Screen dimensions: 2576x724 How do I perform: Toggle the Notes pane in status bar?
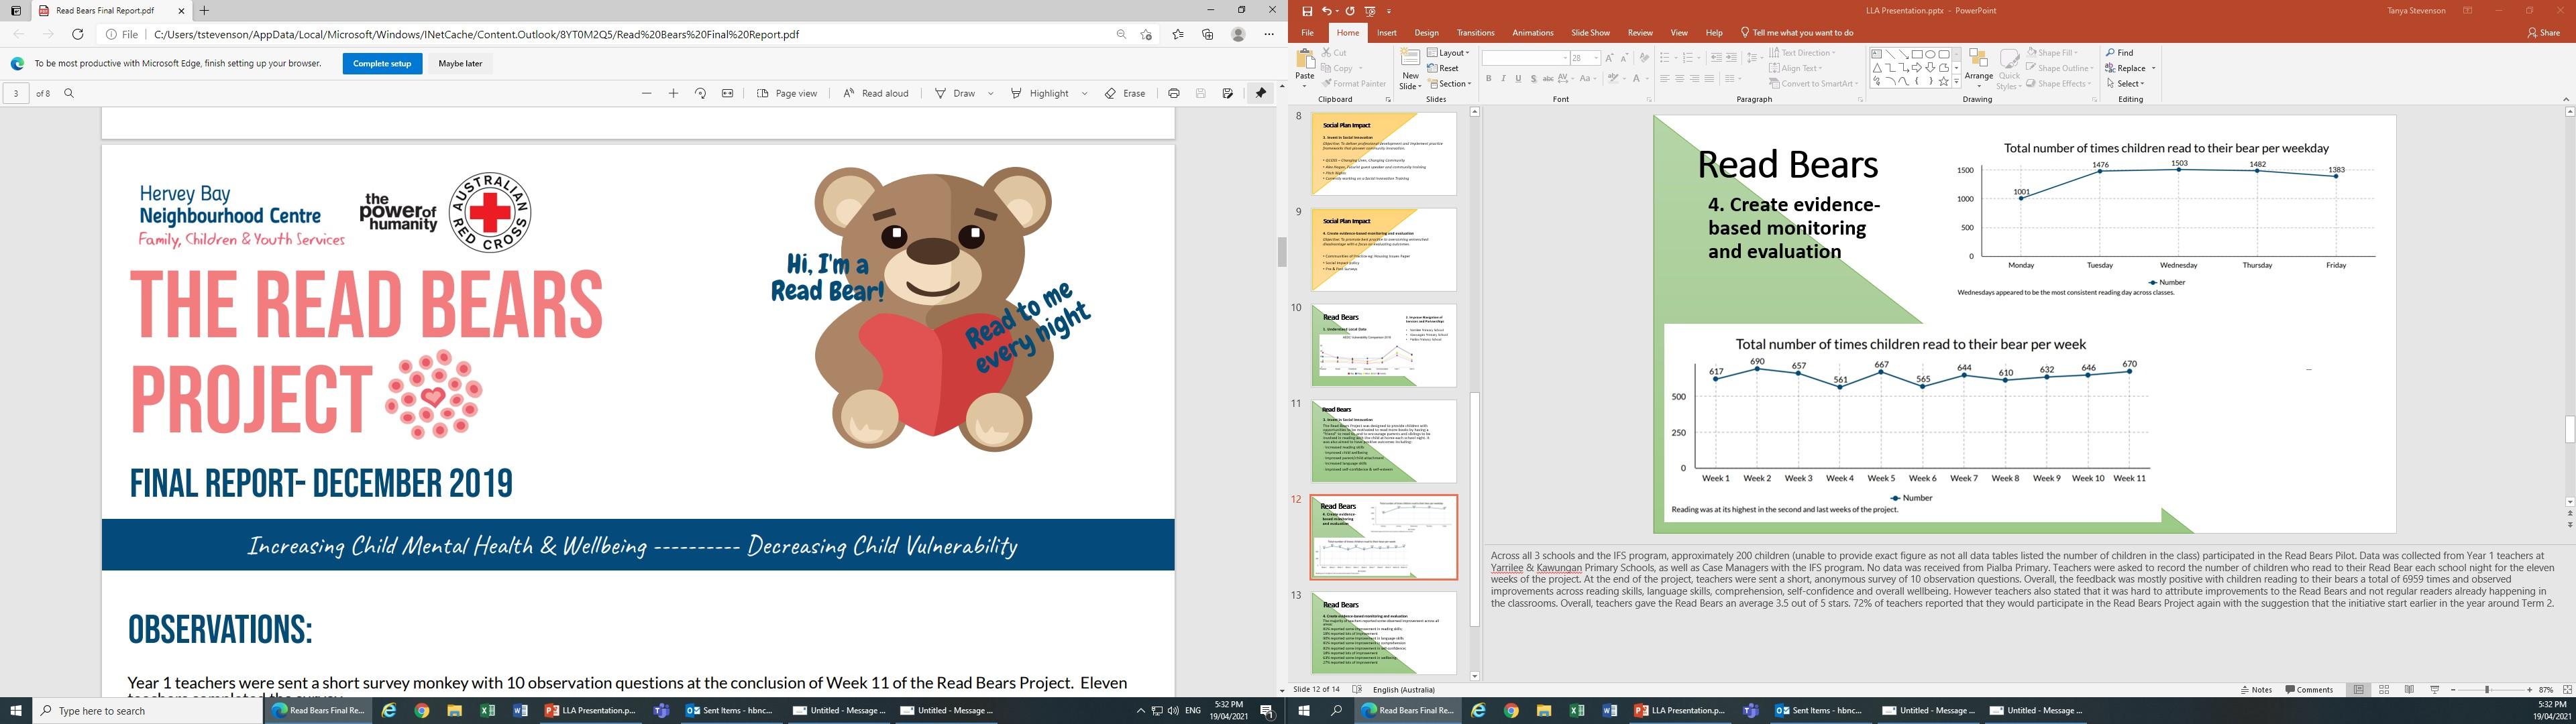(x=2256, y=690)
